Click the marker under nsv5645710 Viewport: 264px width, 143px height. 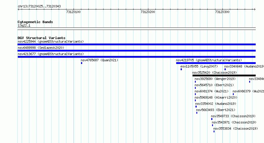point(195,88)
